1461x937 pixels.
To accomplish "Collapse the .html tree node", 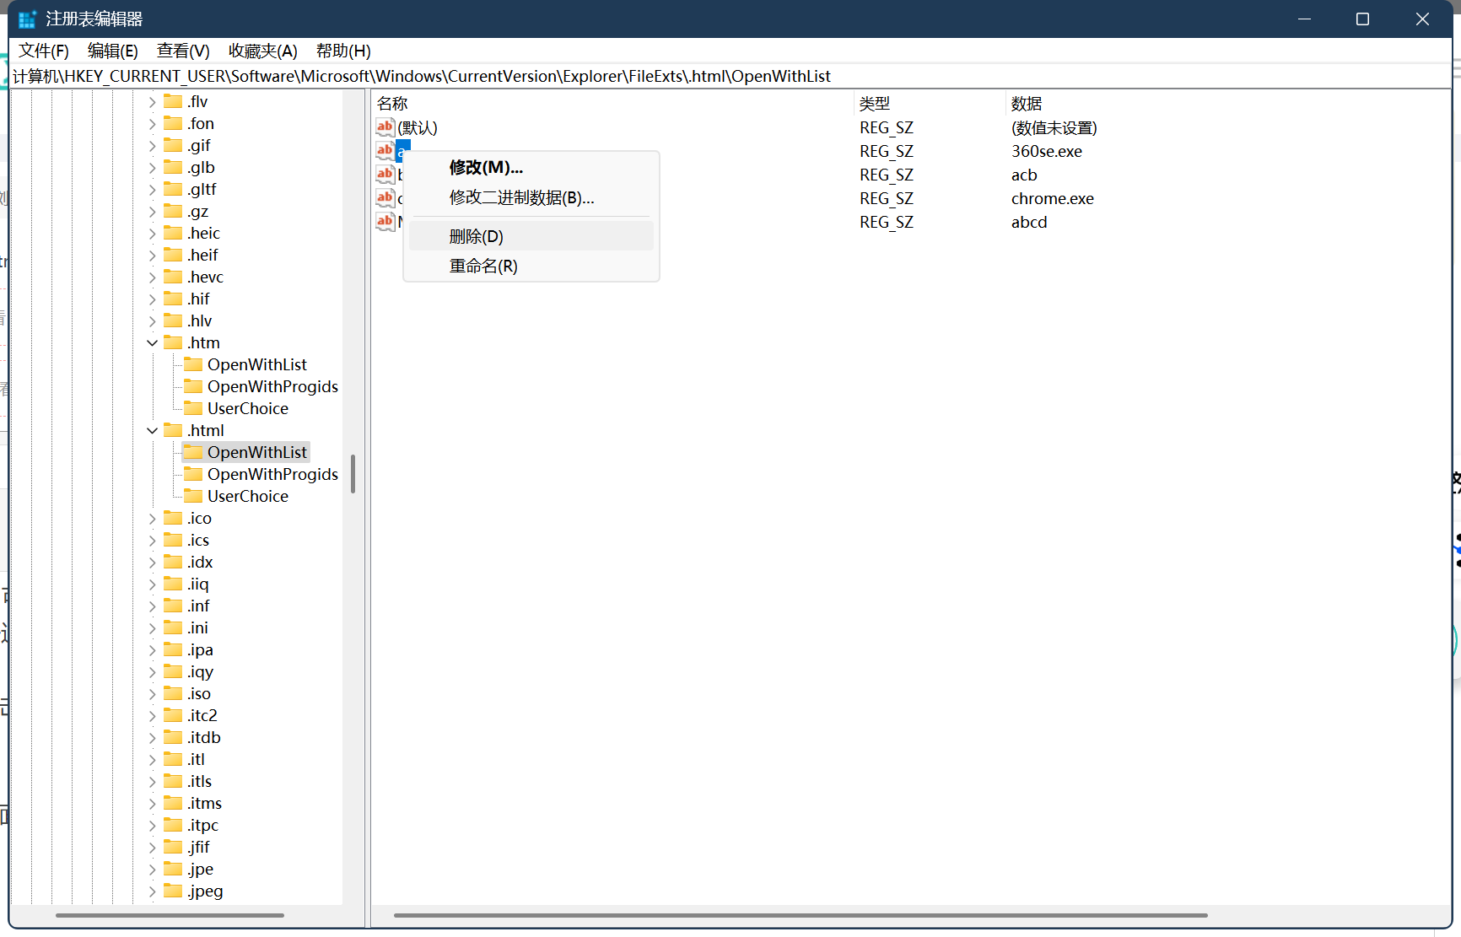I will point(153,430).
